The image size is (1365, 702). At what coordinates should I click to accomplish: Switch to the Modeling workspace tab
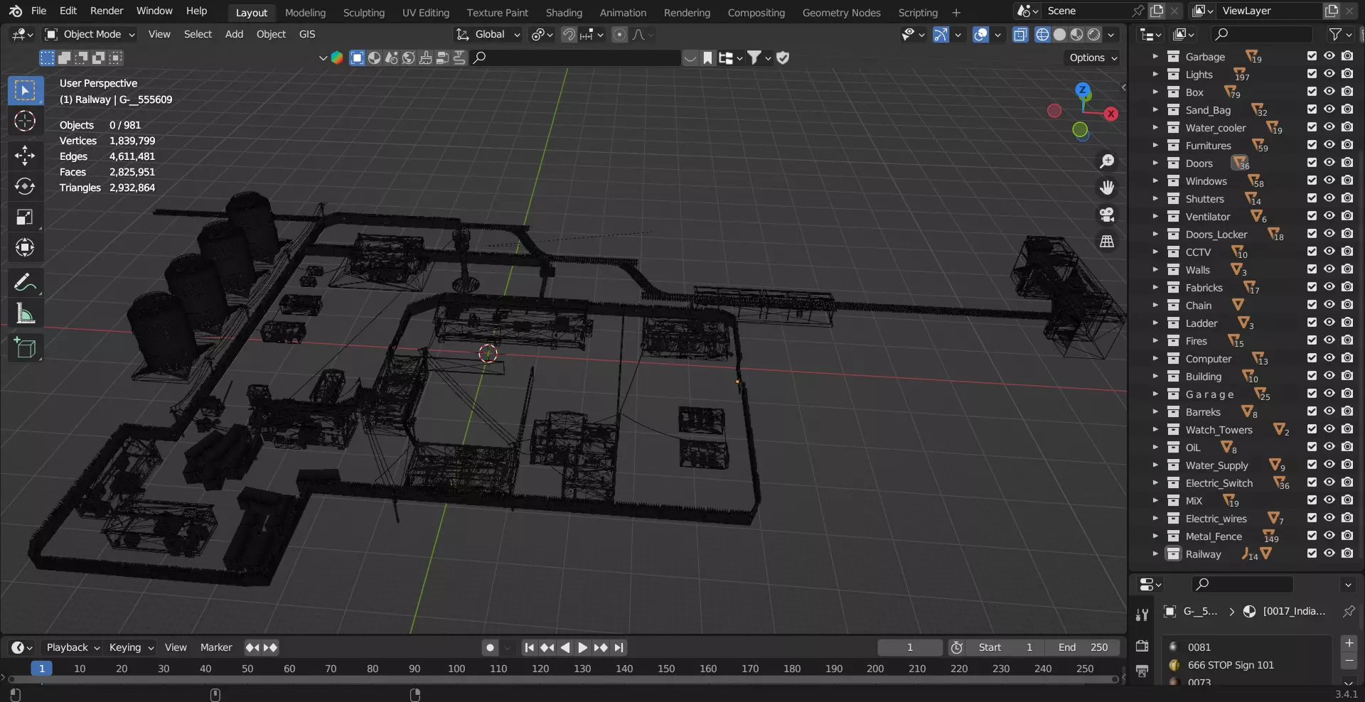tap(305, 12)
